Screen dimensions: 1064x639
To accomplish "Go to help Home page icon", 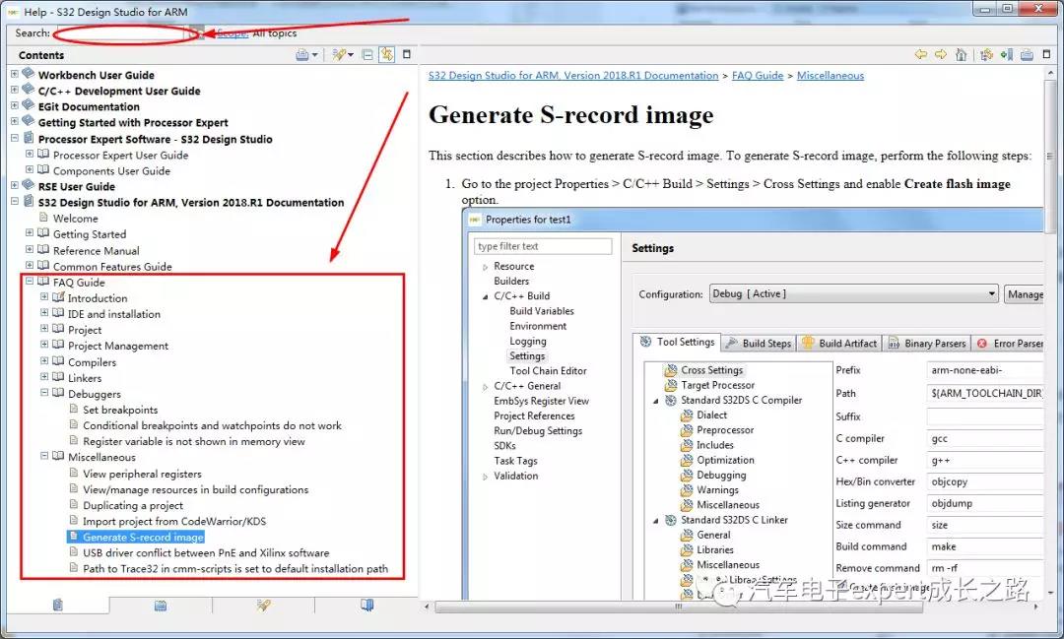I will click(x=961, y=55).
